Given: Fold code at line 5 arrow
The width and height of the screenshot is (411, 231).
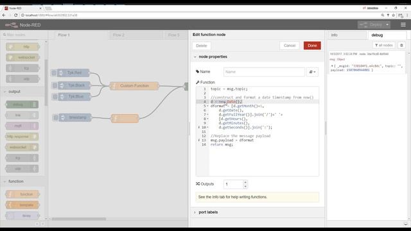Looking at the screenshot, I should pyautogui.click(x=208, y=106).
